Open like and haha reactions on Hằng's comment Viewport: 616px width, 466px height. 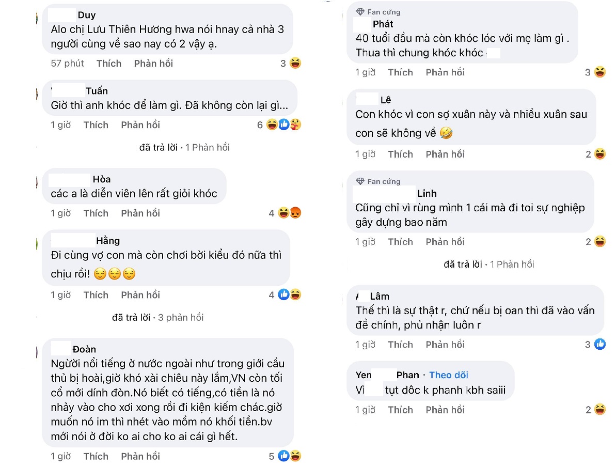click(x=289, y=295)
